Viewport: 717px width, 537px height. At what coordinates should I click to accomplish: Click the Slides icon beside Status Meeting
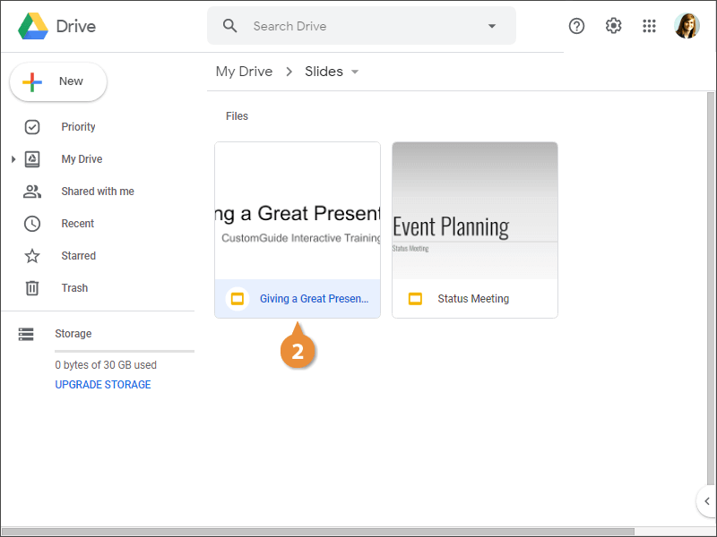(415, 299)
